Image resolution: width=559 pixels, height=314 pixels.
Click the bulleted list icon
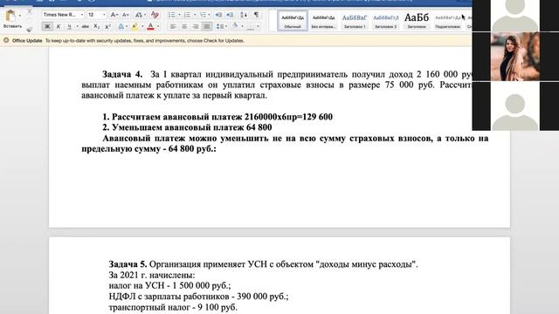(x=172, y=15)
